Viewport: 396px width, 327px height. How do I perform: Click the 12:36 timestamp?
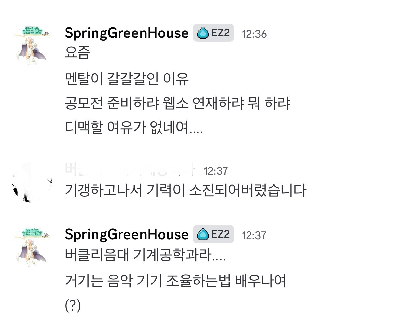(254, 34)
